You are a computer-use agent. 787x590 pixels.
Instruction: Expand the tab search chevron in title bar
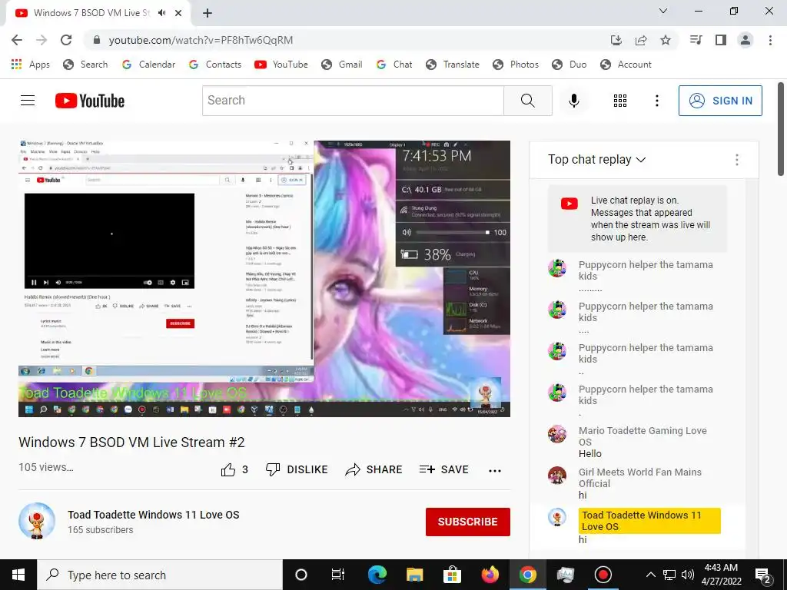point(663,11)
